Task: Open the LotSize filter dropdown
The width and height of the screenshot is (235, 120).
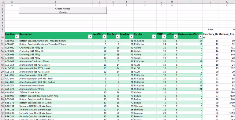Action: click(x=176, y=37)
